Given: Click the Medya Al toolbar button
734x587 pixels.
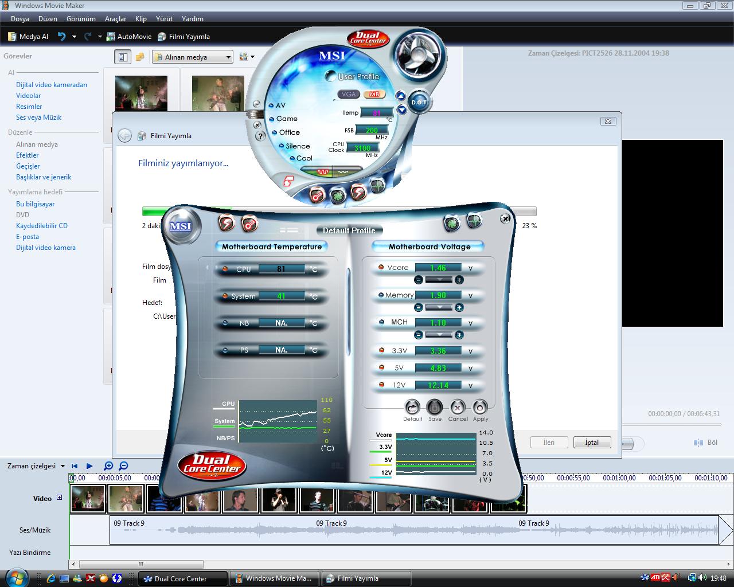Looking at the screenshot, I should pos(28,36).
